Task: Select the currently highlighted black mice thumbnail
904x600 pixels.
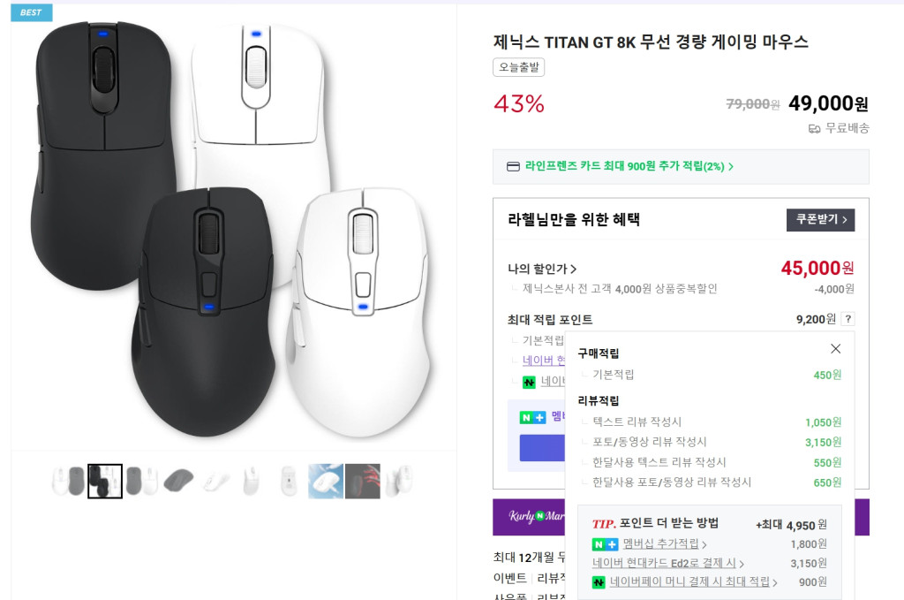Action: pyautogui.click(x=105, y=482)
